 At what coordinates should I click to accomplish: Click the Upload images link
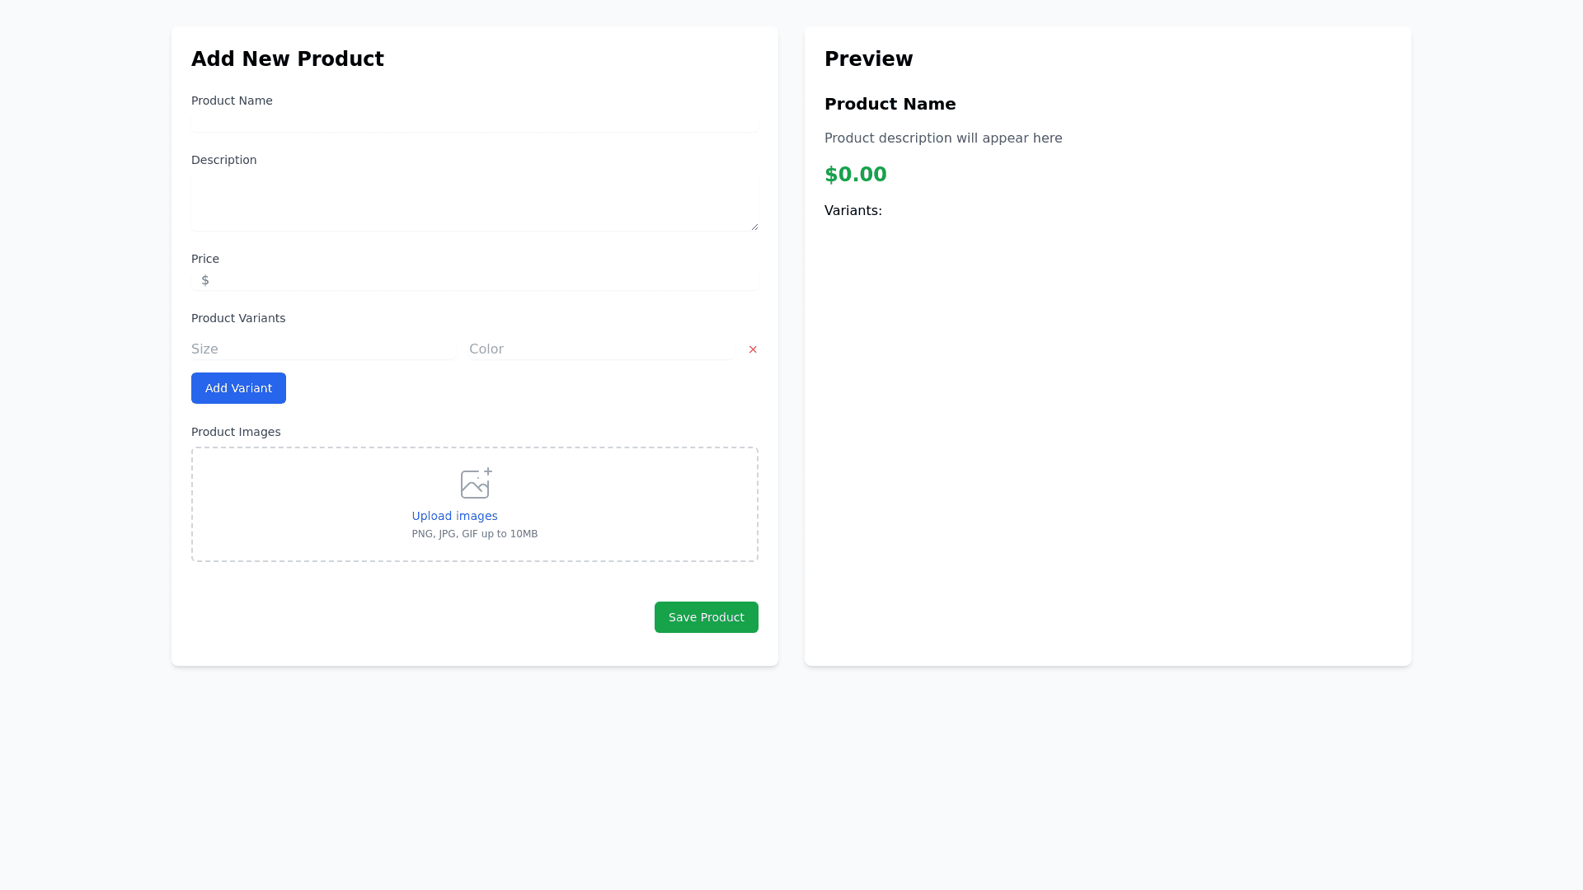(454, 516)
